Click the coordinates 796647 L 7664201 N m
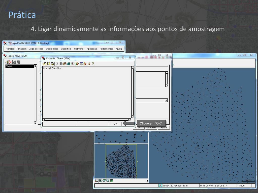Image resolution: width=258 pixels, height=193 pixels. [x=175, y=186]
